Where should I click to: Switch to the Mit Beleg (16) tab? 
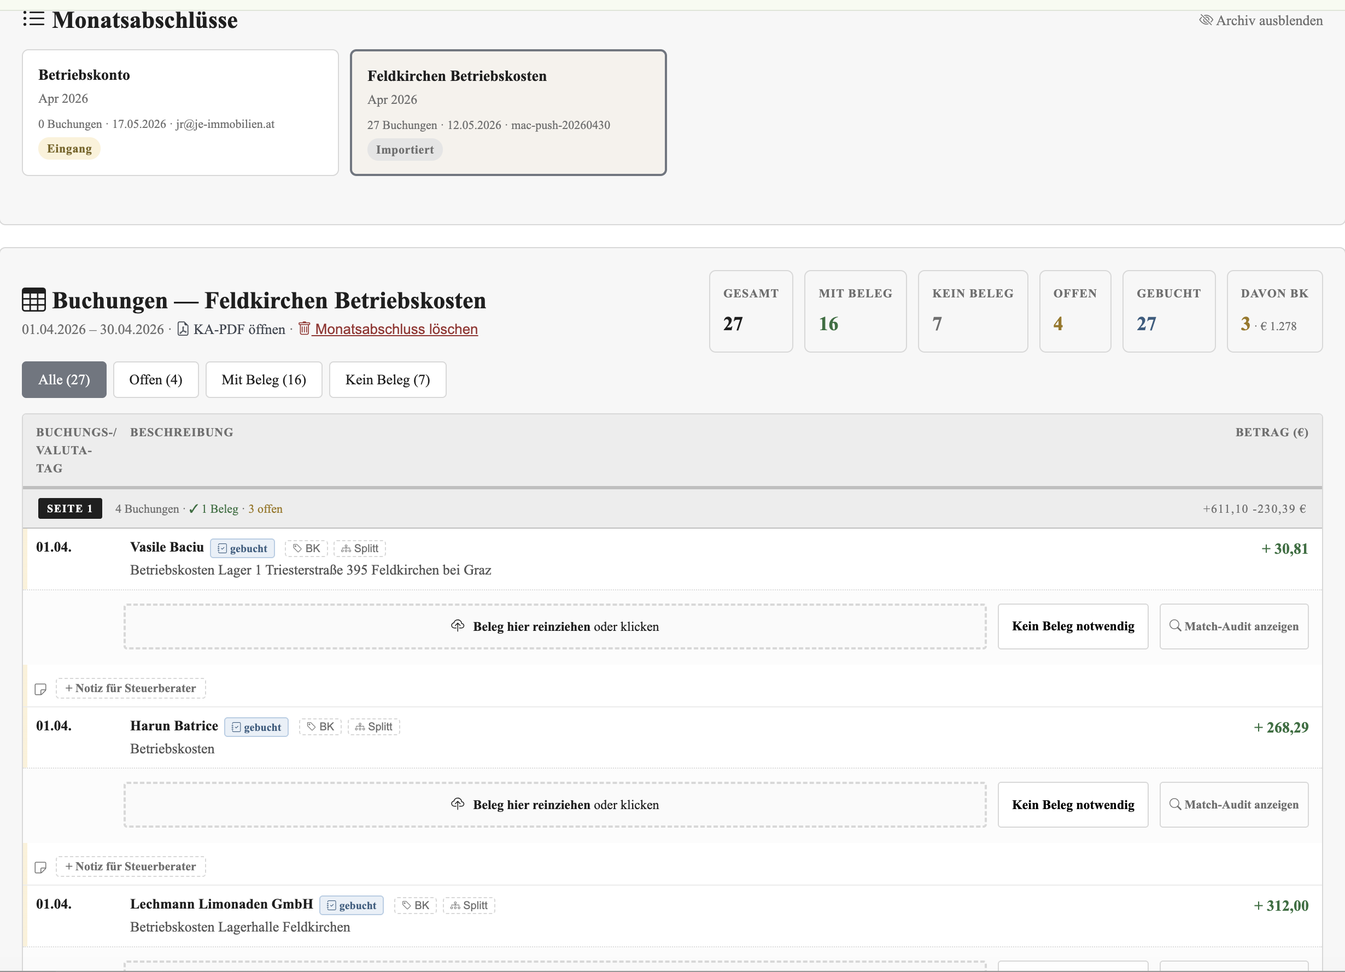pos(264,379)
